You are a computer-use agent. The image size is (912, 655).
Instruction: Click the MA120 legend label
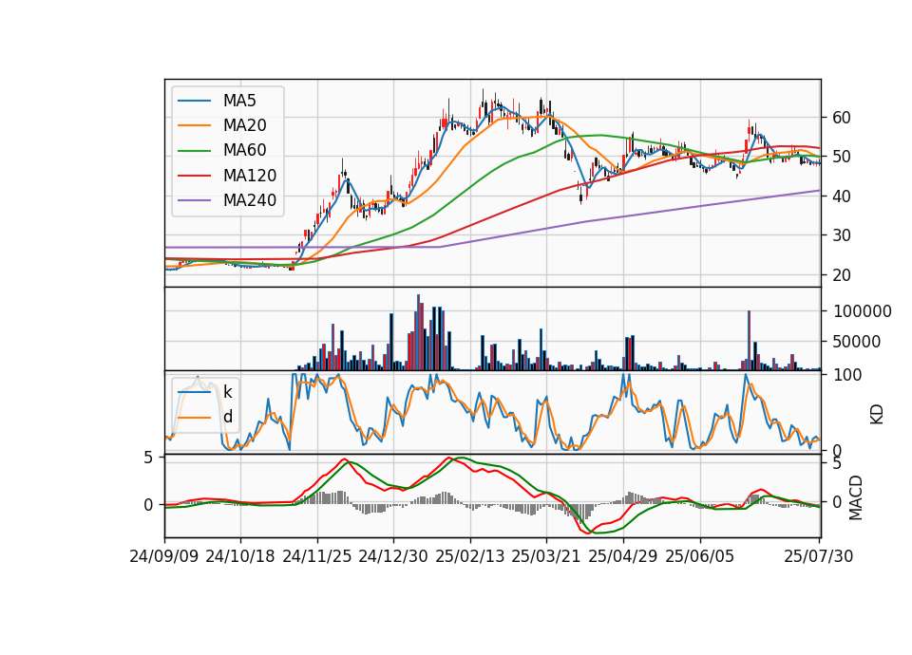250,176
